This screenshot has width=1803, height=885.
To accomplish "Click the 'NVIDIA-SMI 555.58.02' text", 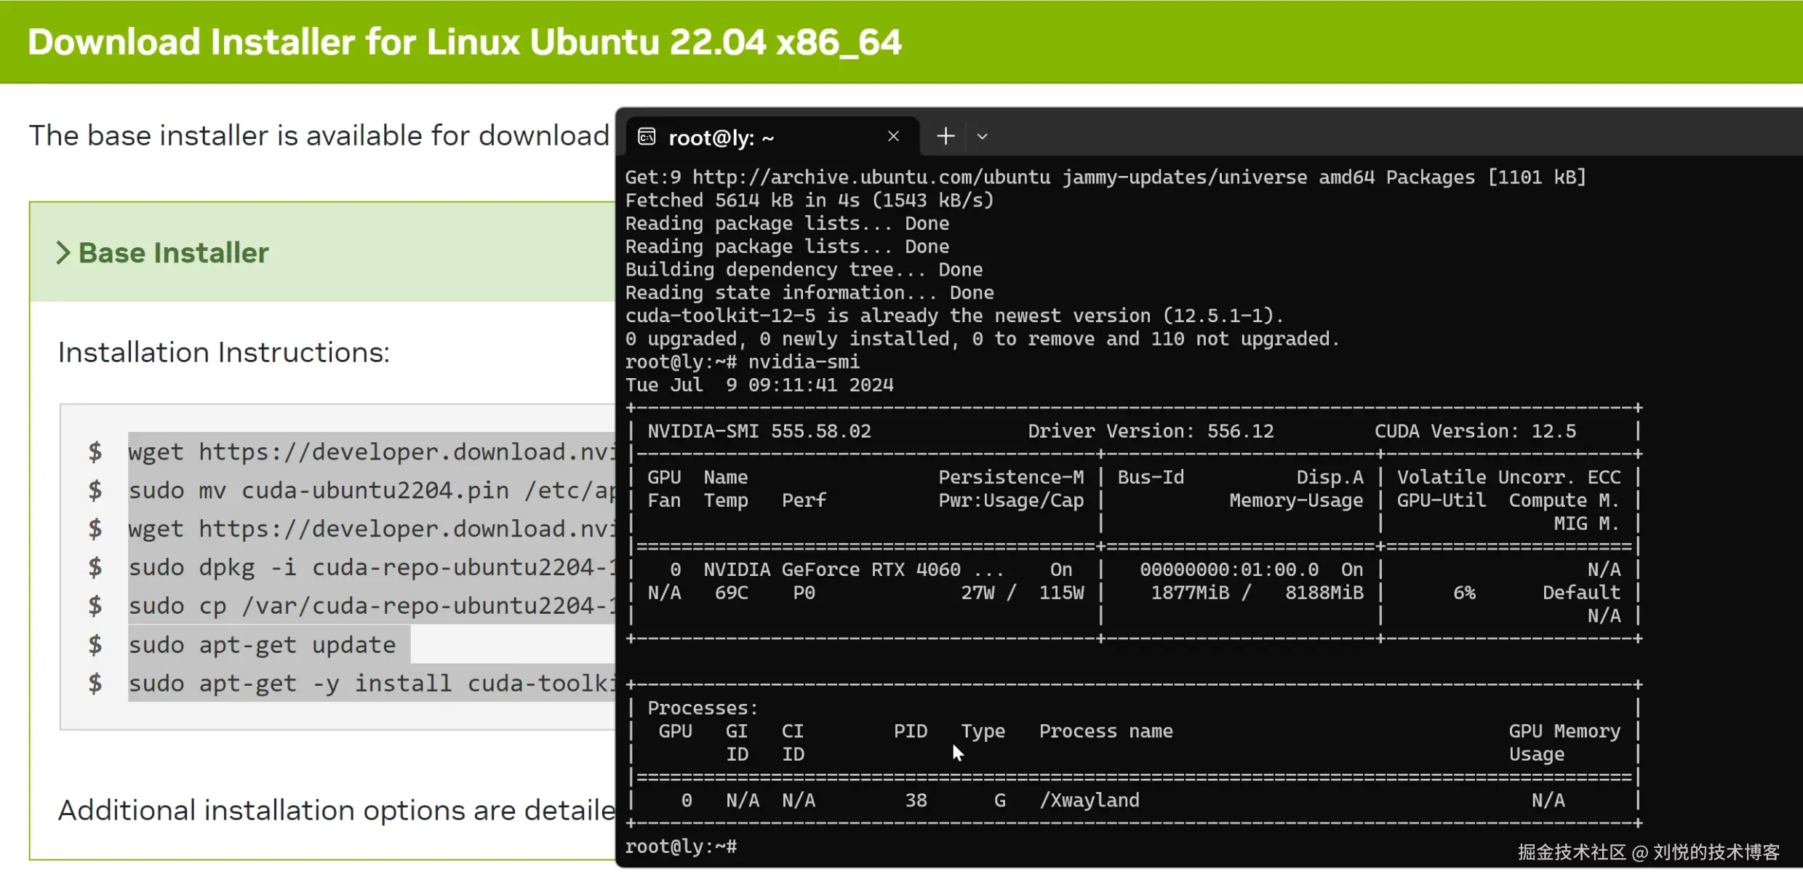I will tap(759, 431).
